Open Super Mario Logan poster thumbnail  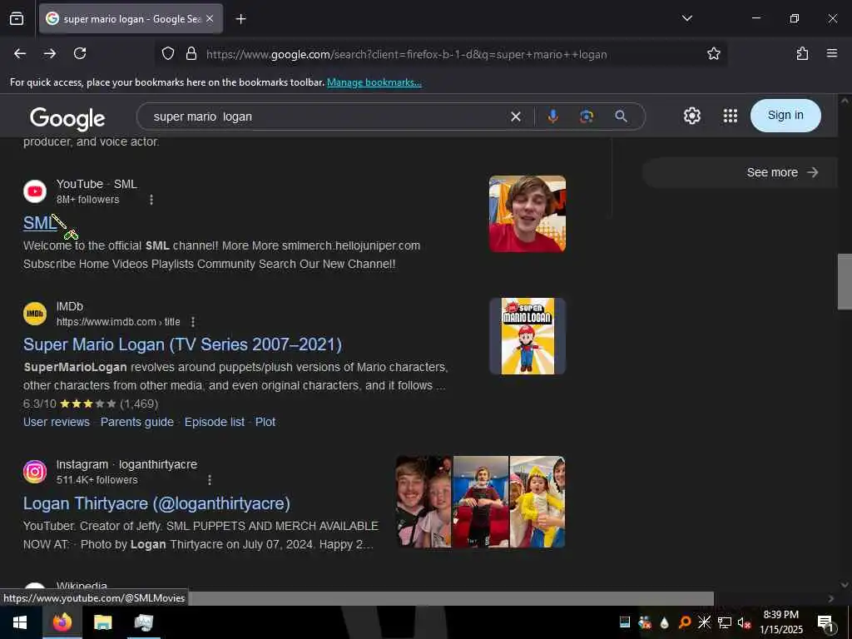(527, 336)
